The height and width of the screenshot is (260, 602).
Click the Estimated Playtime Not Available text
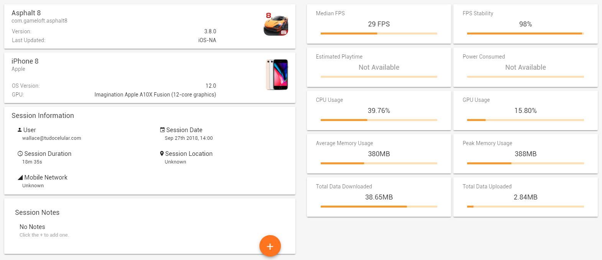coord(379,67)
